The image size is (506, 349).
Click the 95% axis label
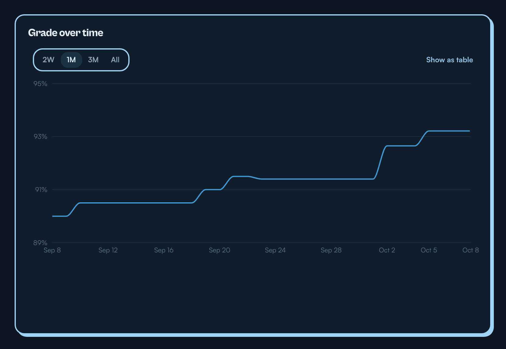40,84
